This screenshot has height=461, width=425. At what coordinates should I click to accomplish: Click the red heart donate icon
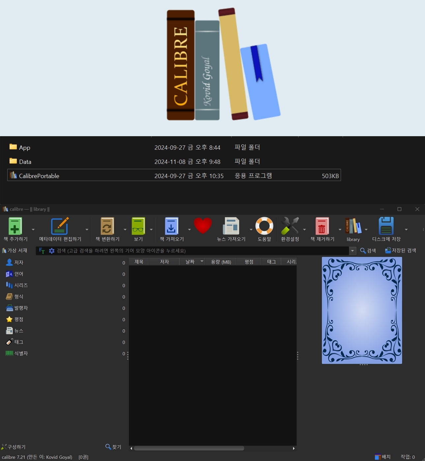(x=203, y=226)
